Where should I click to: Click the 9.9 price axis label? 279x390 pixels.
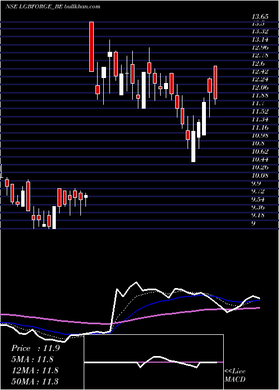[x=256, y=183]
